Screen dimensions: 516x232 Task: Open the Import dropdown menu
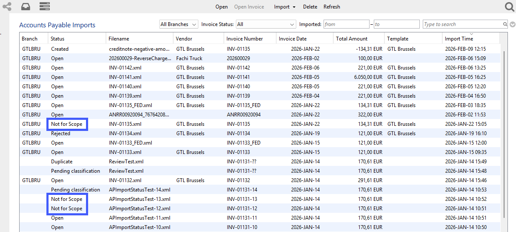coord(284,7)
